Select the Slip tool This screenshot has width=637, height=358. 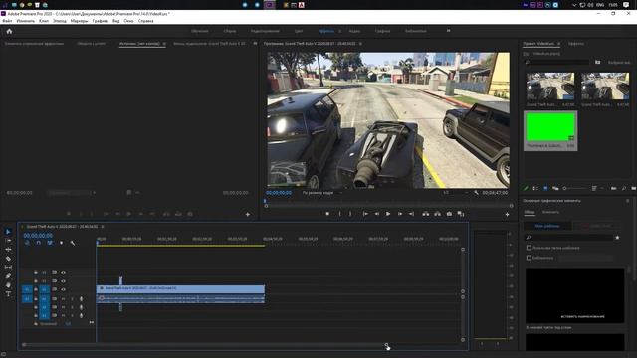[8, 268]
